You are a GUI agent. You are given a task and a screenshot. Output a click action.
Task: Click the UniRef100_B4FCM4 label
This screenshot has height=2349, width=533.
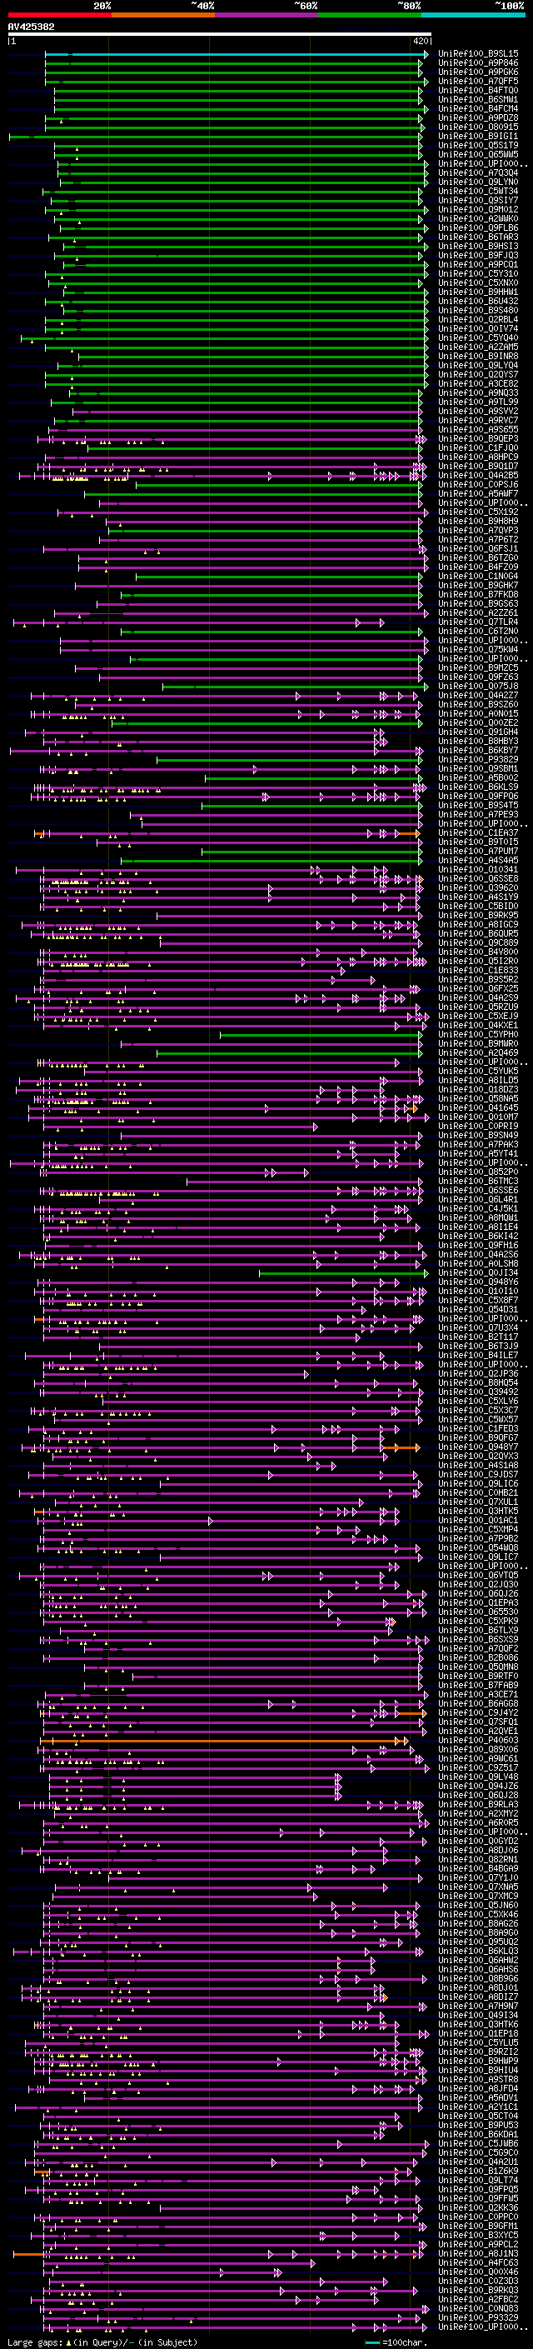tap(478, 108)
